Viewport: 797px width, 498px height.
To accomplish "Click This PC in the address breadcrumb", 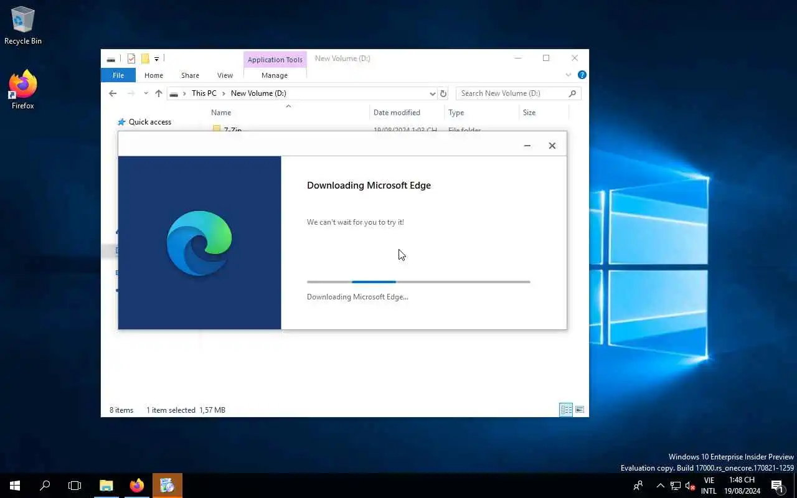I will pyautogui.click(x=204, y=93).
